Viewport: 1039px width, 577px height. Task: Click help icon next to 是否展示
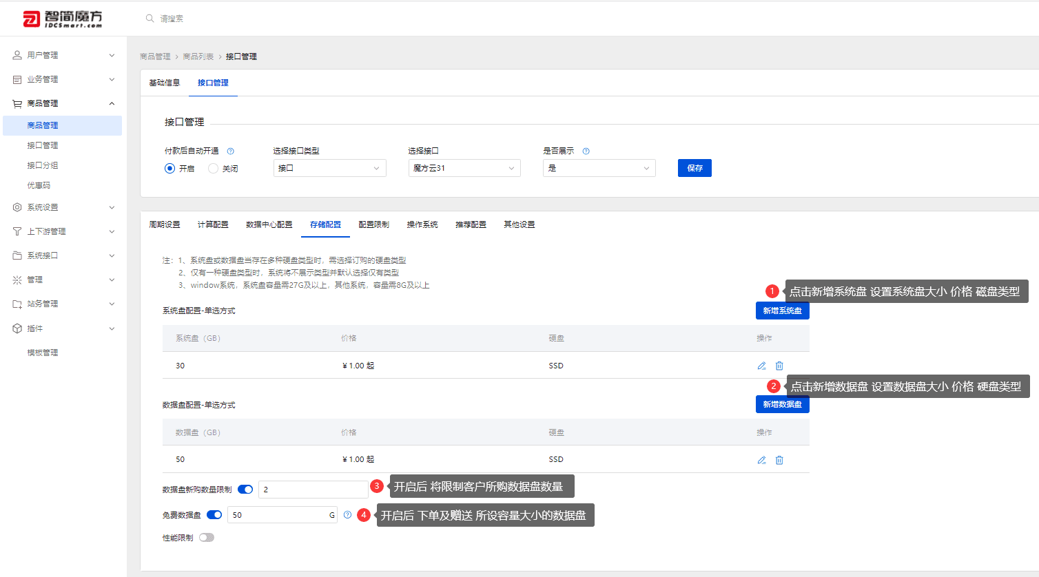click(586, 151)
